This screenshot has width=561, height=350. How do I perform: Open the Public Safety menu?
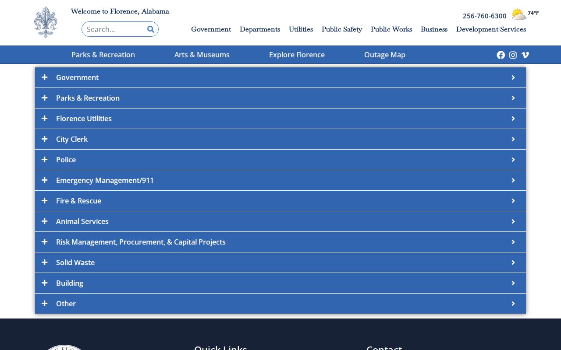click(342, 29)
